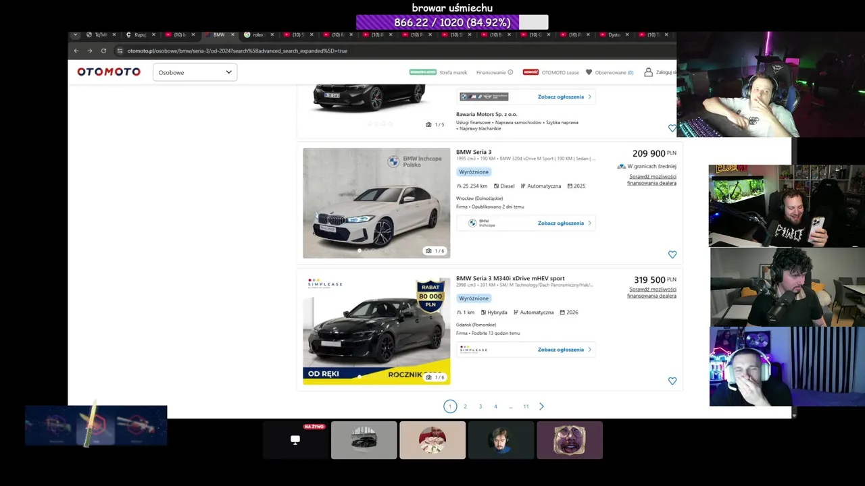Image resolution: width=865 pixels, height=486 pixels.
Task: Click the 2025 year calendar icon
Action: coord(570,186)
